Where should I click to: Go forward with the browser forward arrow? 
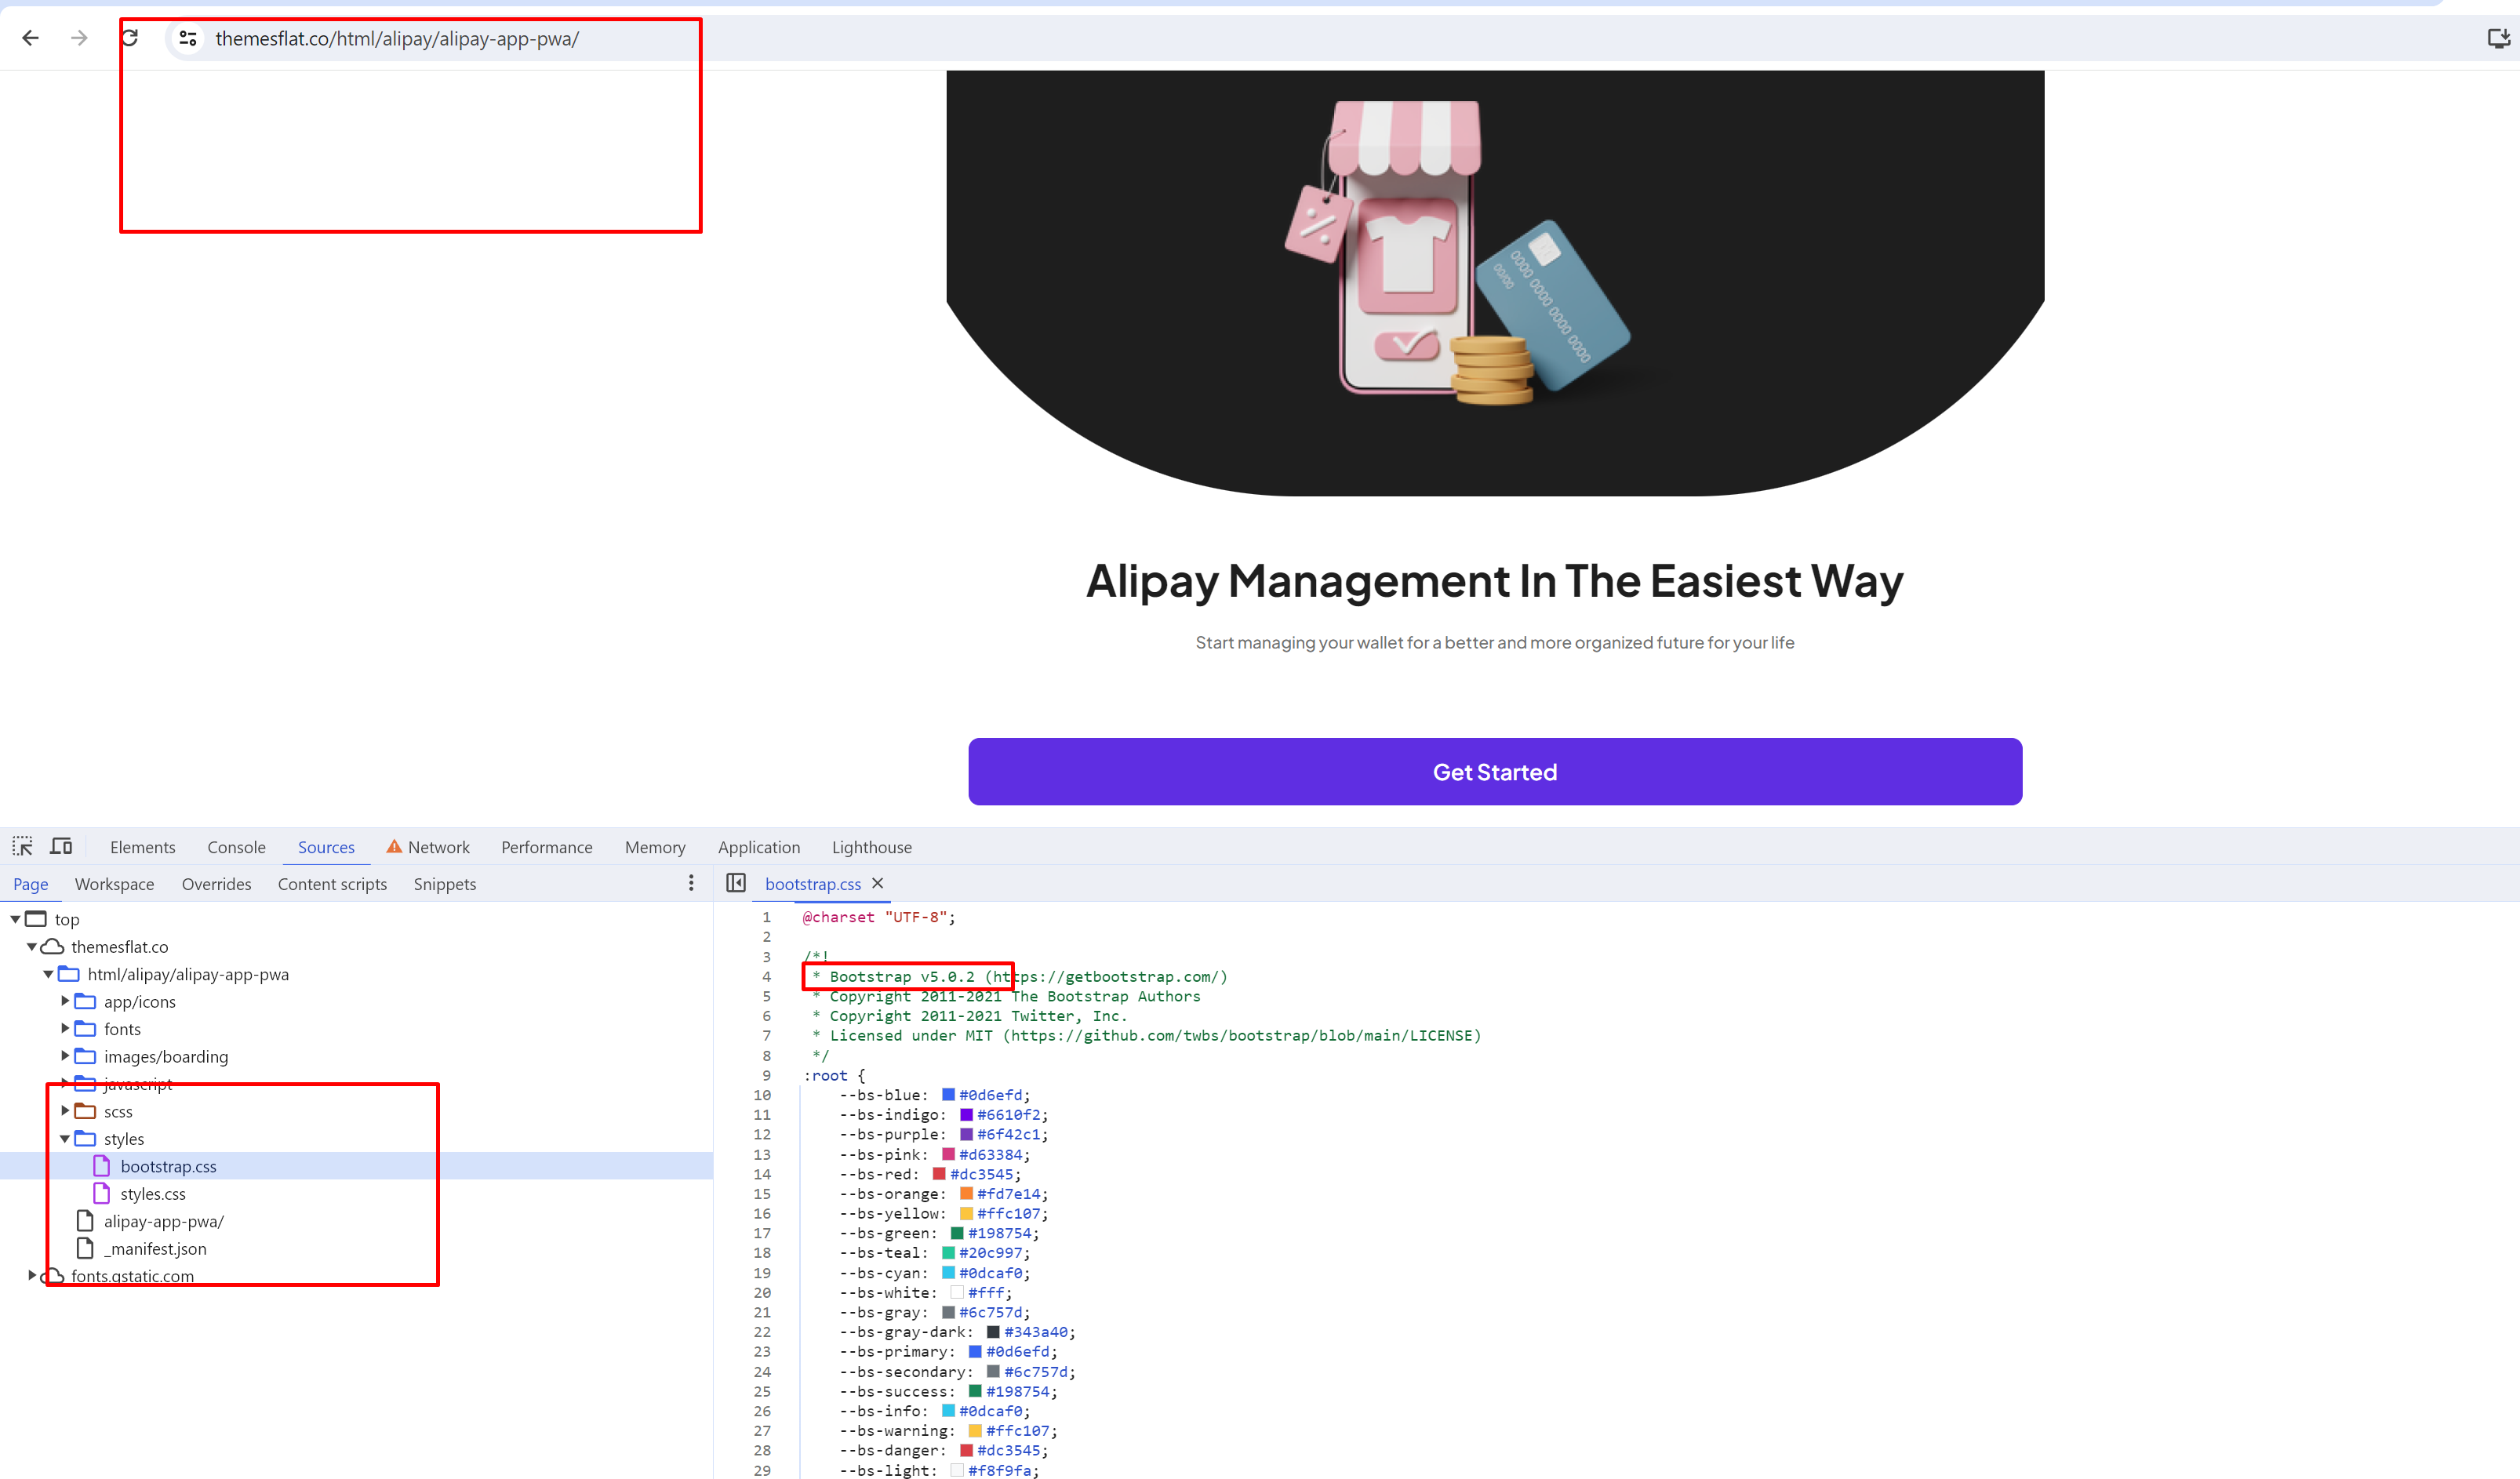pos(80,38)
